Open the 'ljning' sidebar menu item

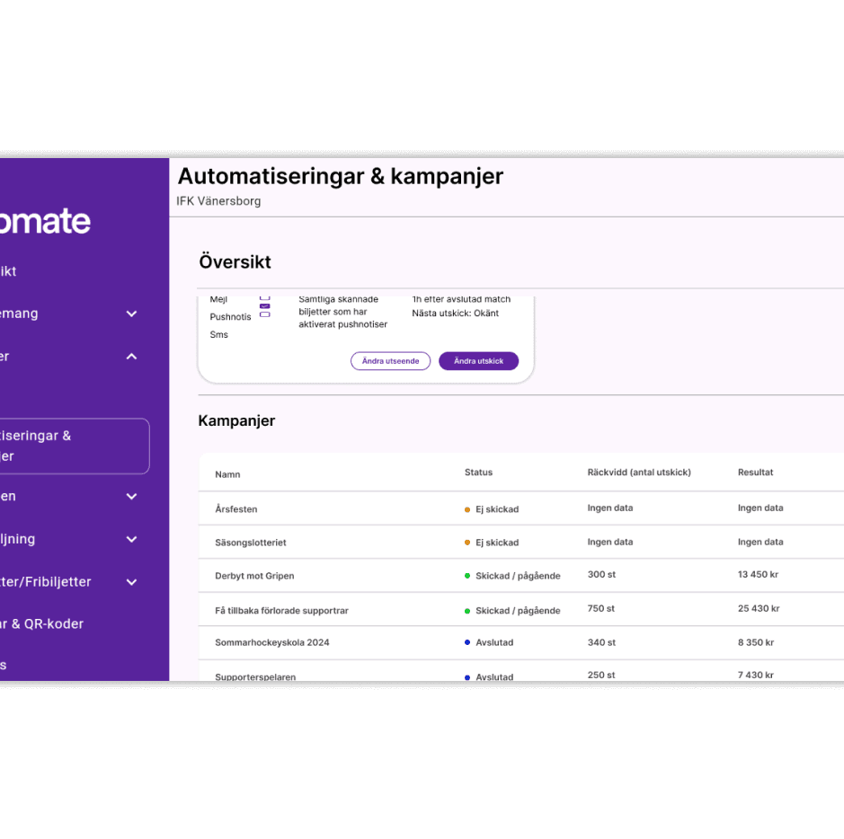(x=18, y=539)
